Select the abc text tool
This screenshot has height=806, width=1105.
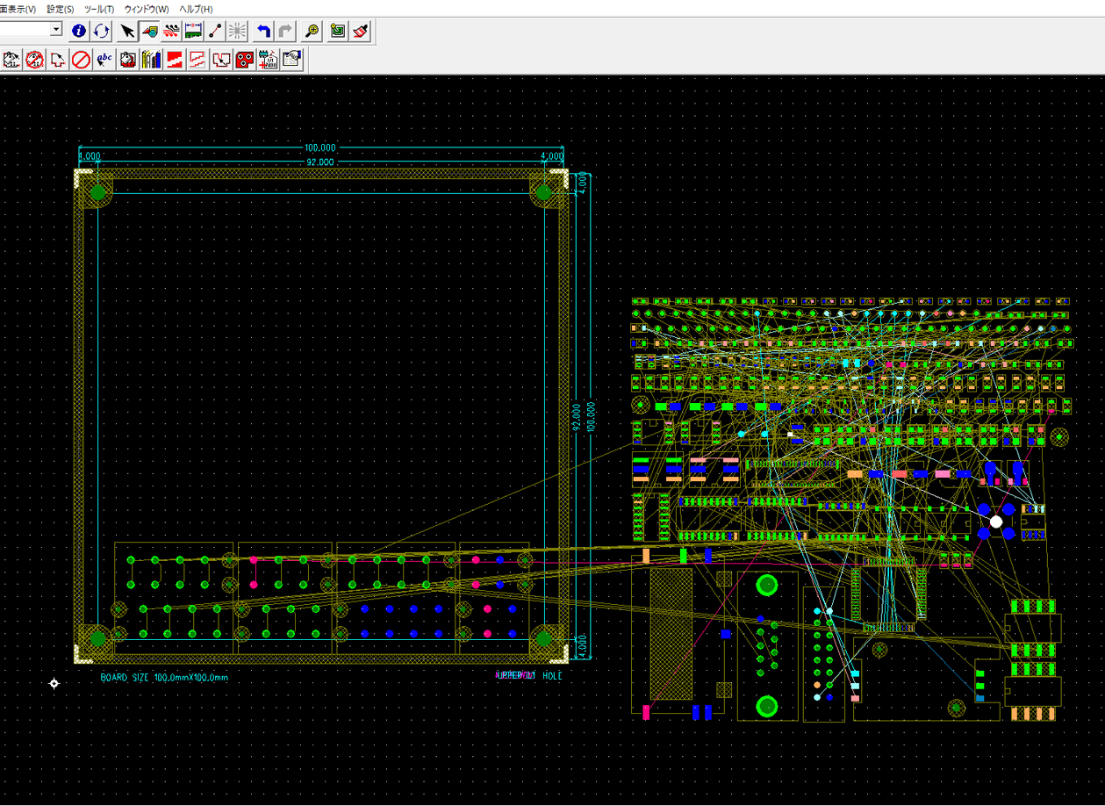click(x=104, y=60)
